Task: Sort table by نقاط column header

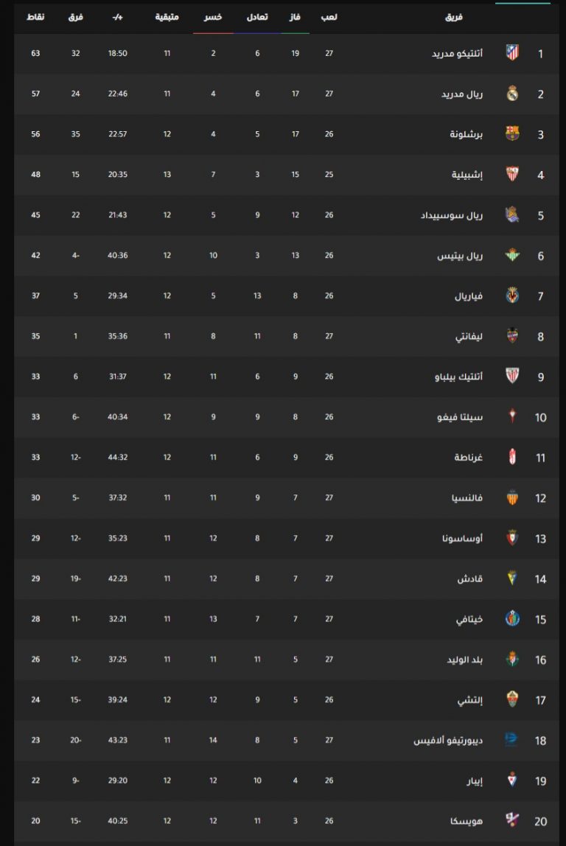Action: (35, 17)
